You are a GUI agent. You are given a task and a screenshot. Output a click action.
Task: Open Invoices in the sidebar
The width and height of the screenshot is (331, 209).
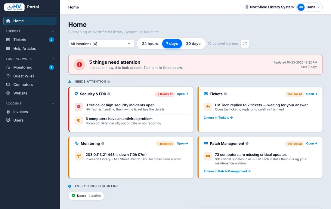click(30, 112)
